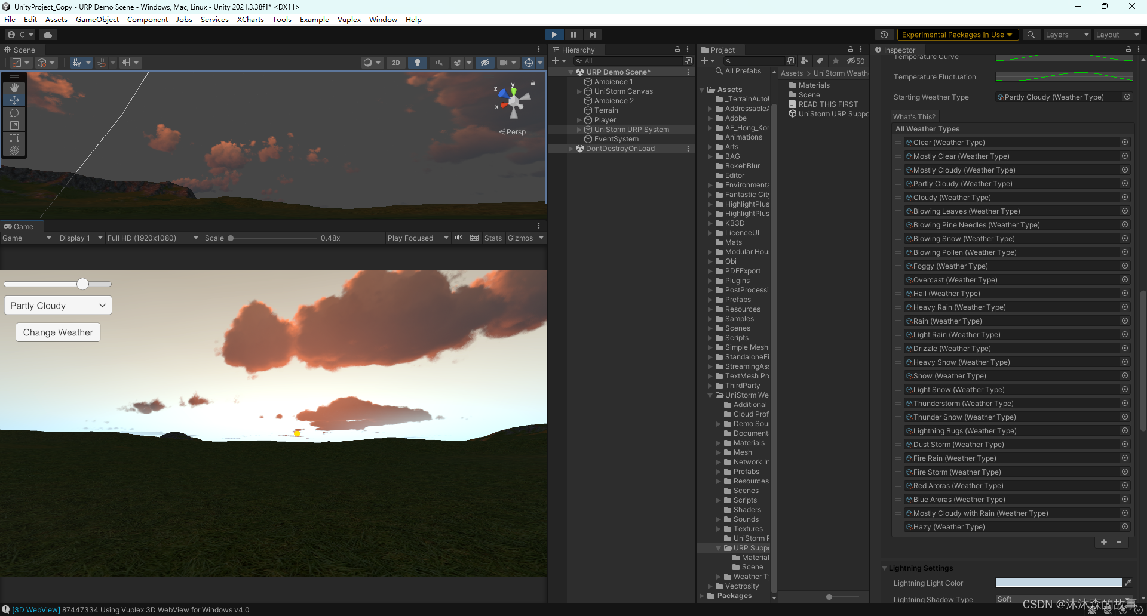Open the XCharts menu
Screen dimensions: 1147x616
click(250, 20)
